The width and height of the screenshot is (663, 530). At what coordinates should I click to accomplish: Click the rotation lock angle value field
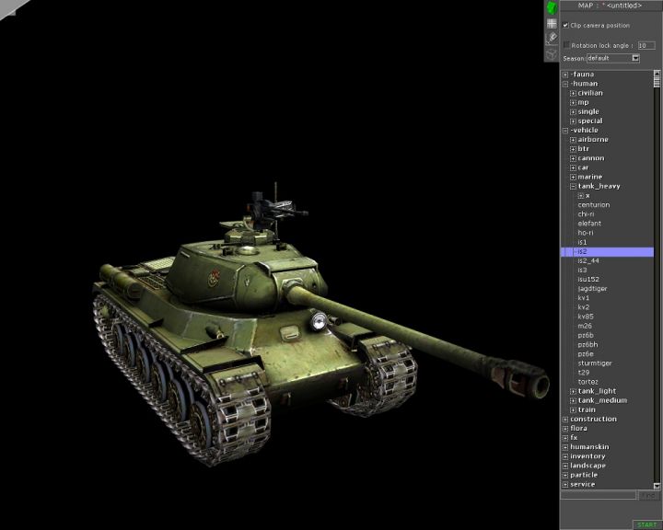[x=646, y=45]
